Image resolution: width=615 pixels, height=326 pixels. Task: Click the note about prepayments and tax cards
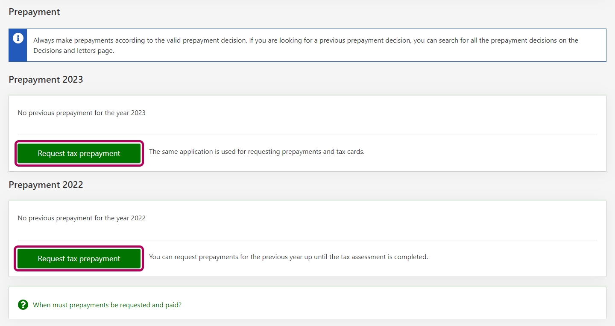(256, 152)
